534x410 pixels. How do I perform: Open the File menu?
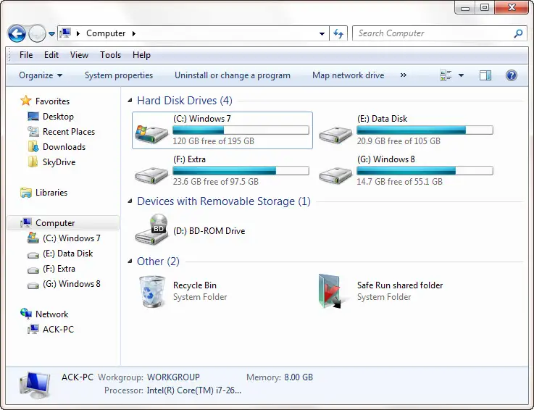click(x=26, y=55)
